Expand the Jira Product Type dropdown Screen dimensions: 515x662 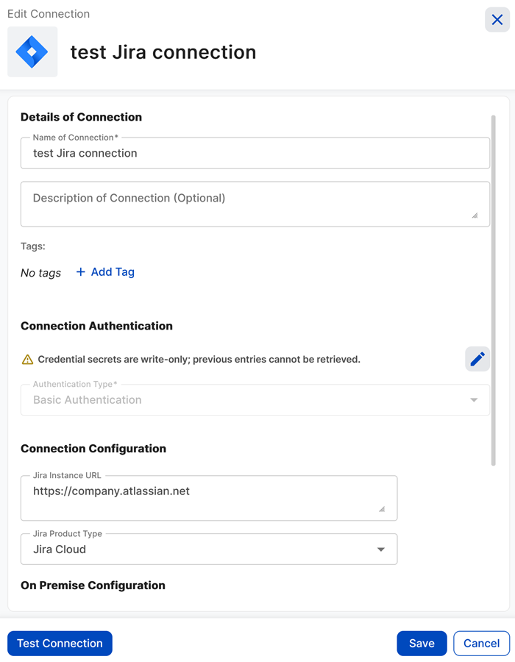coord(209,549)
